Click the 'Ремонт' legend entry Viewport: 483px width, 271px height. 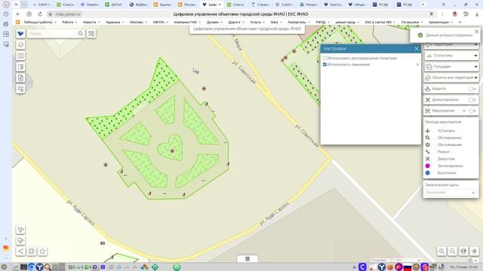pos(444,152)
